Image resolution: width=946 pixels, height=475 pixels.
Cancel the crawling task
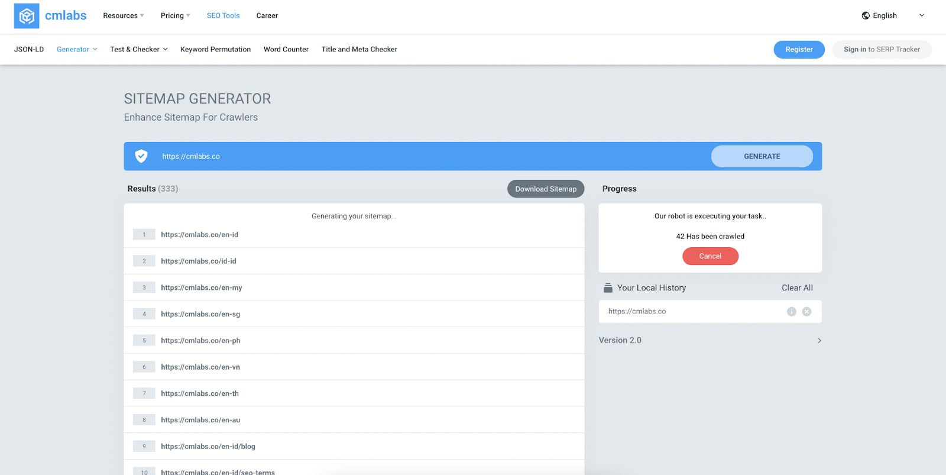(711, 256)
